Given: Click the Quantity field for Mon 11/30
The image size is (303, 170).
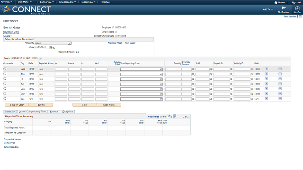Looking at the screenshot, I should point(173,94).
